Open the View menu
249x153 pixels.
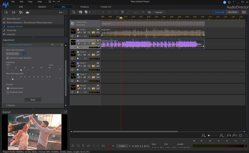point(30,2)
